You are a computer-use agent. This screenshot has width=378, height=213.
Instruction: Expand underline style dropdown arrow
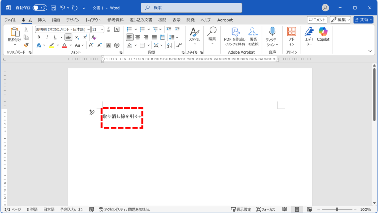coord(61,37)
